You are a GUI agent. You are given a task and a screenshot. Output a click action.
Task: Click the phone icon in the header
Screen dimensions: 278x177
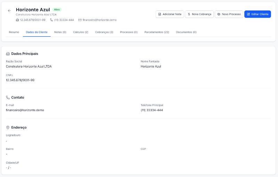point(51,20)
